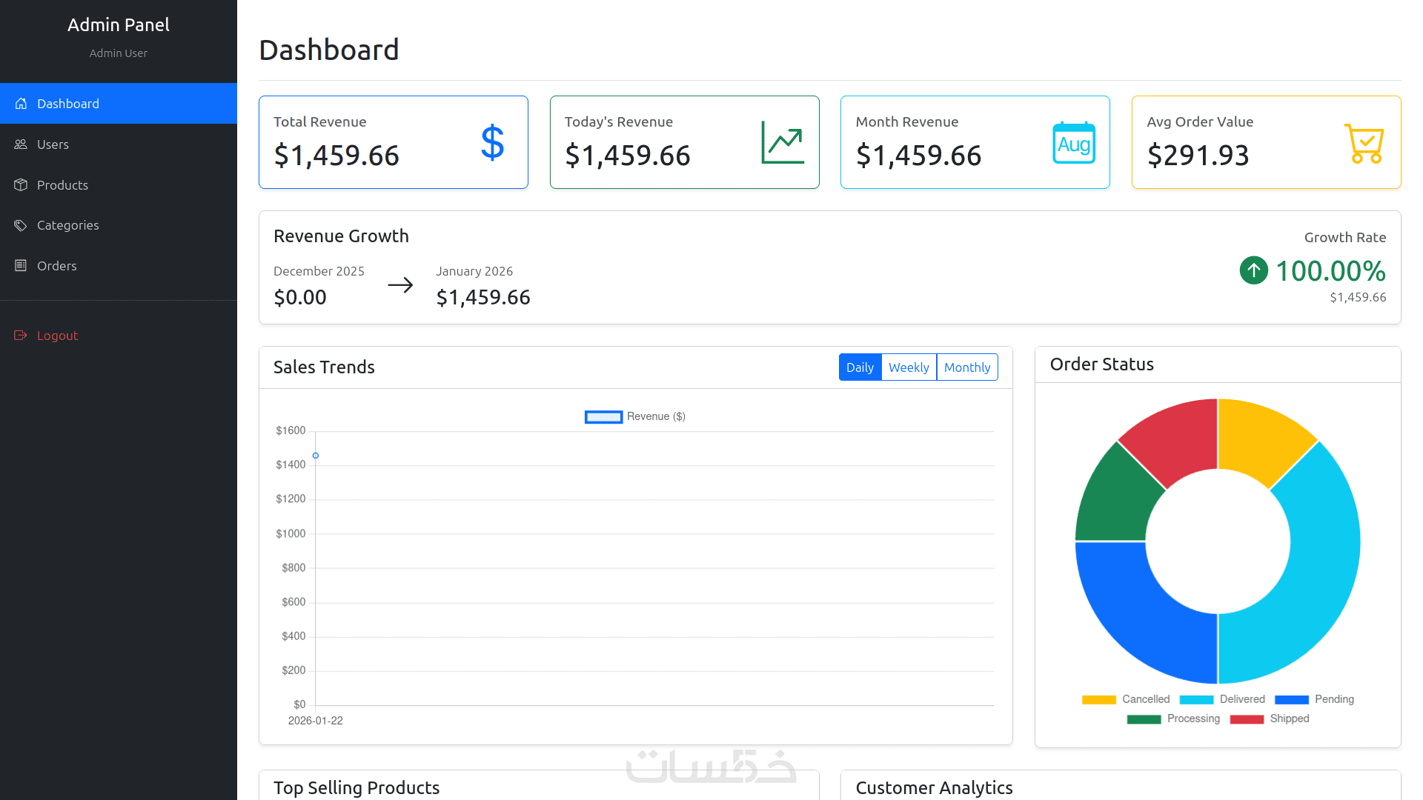
Task: Click the yellow shopping cart icon
Action: point(1364,143)
